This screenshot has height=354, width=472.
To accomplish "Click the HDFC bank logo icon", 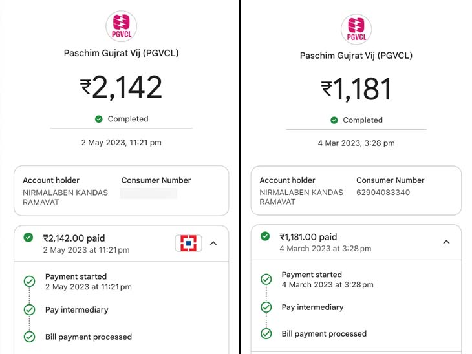I will [x=188, y=243].
